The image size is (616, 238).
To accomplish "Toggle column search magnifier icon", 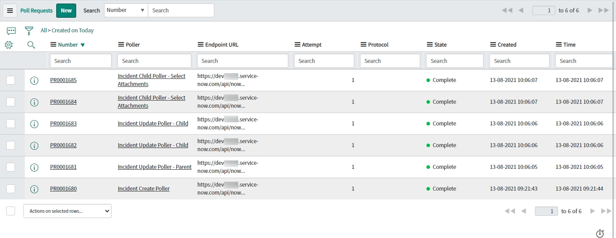I will 31,45.
